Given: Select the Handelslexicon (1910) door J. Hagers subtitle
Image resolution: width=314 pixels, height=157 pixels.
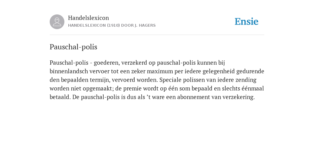Looking at the screenshot, I should pos(112,25).
